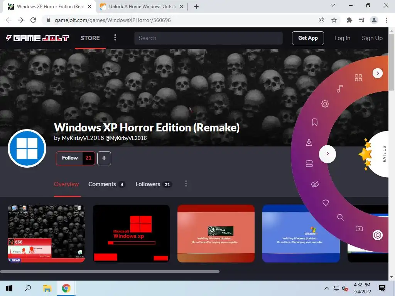Open the muted volume tray icon
Image resolution: width=395 pixels, height=296 pixels.
point(345,288)
